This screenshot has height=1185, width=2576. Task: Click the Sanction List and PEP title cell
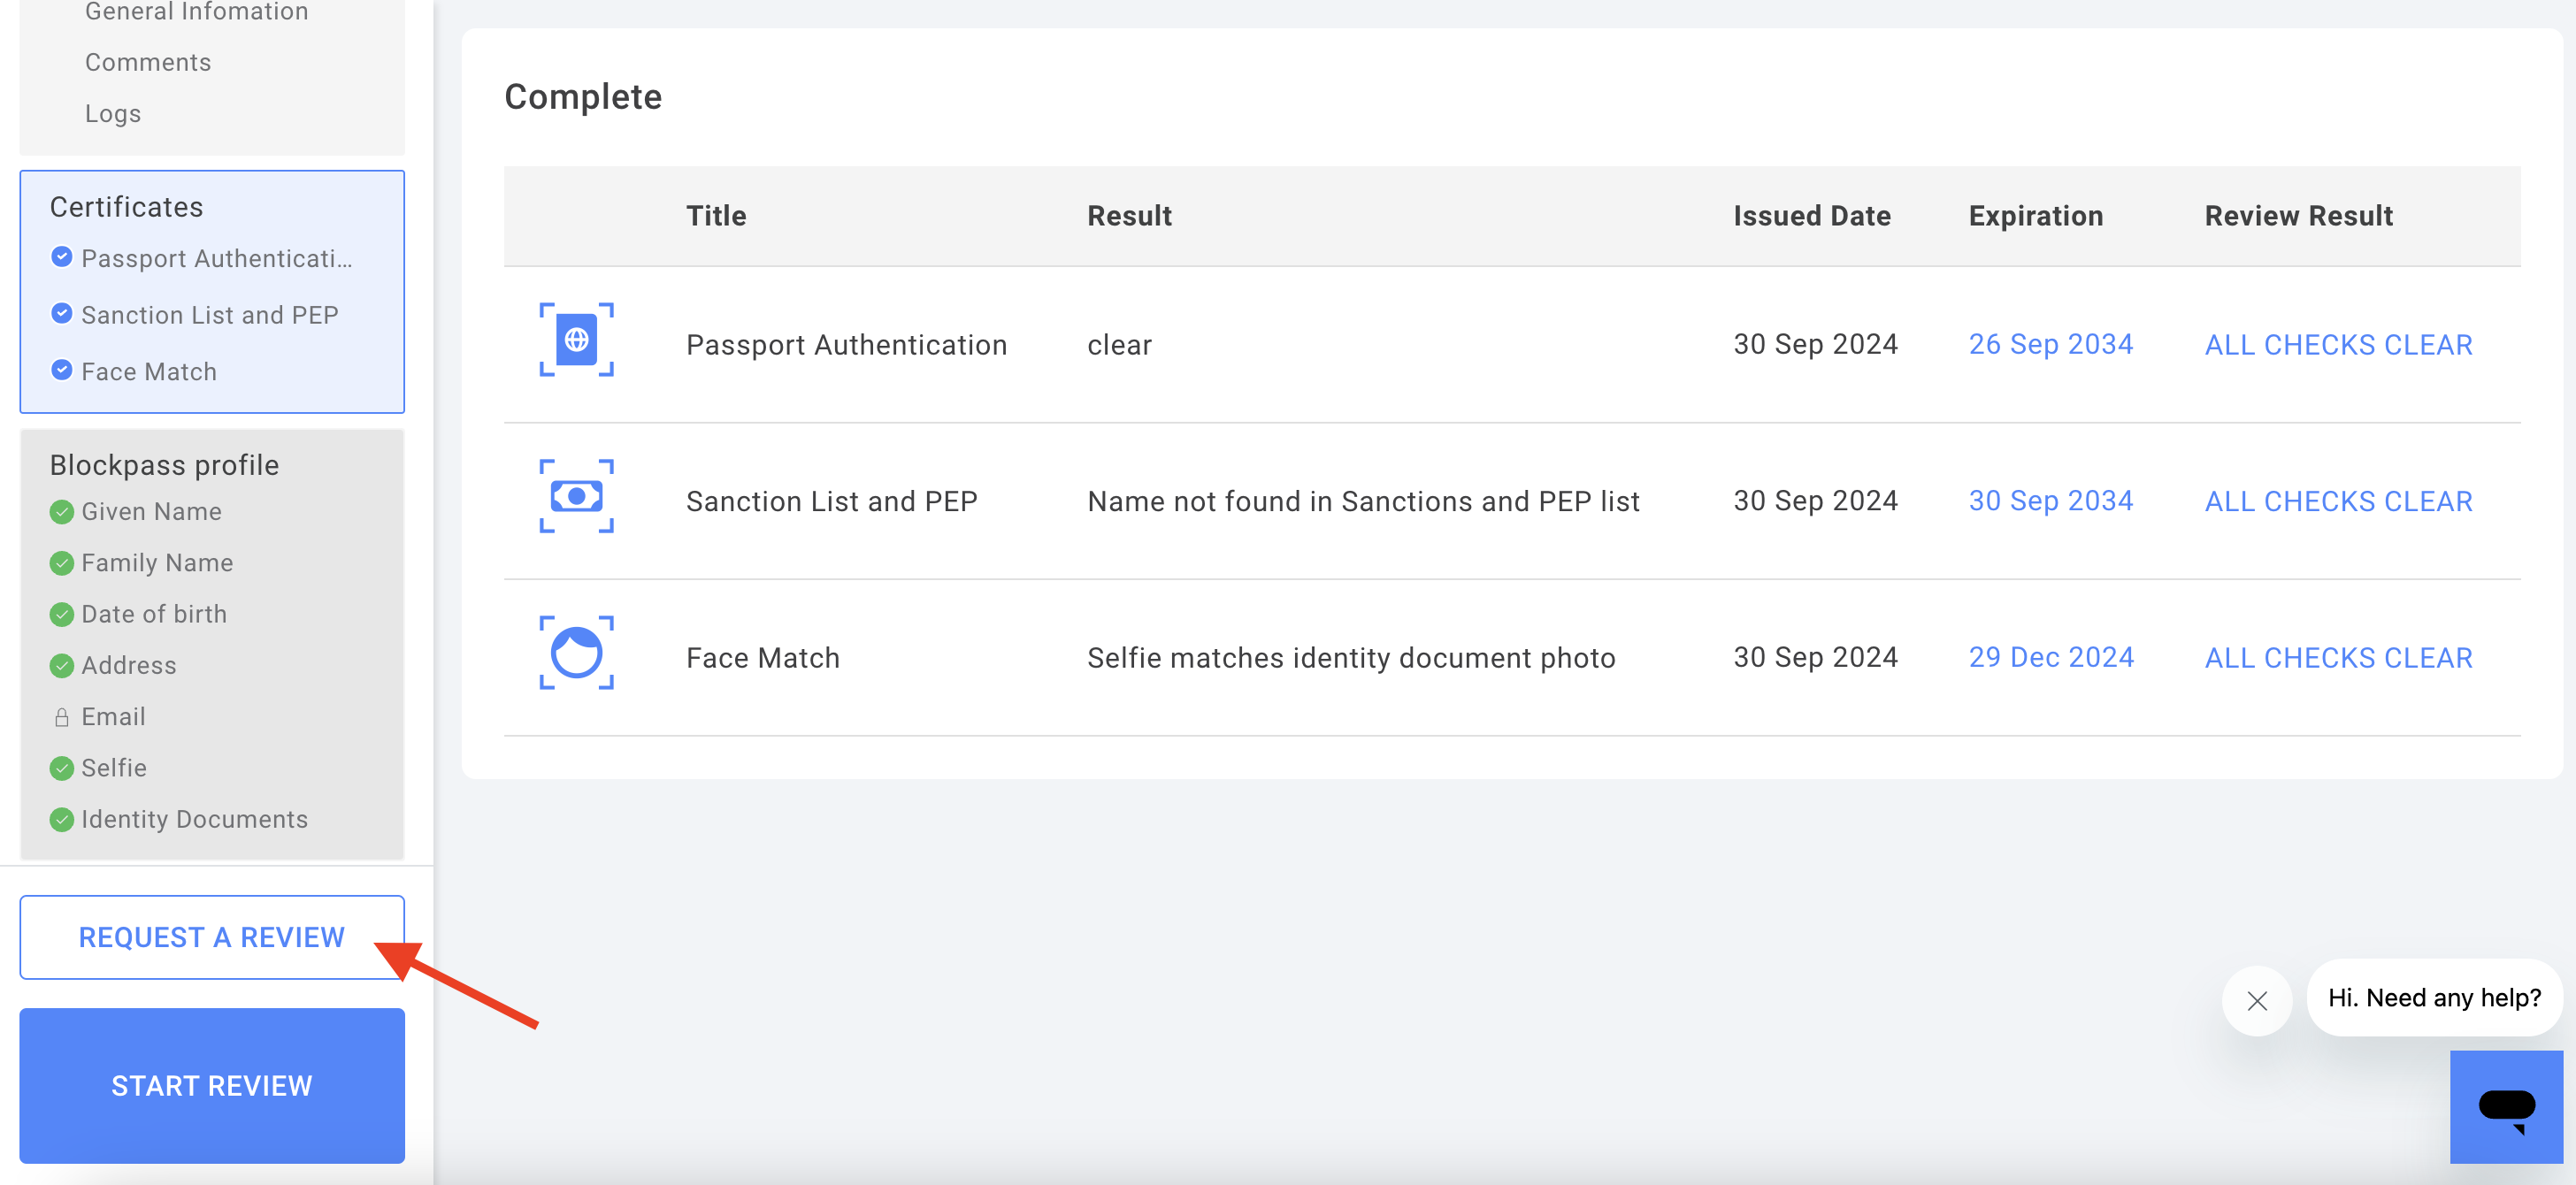(x=832, y=501)
